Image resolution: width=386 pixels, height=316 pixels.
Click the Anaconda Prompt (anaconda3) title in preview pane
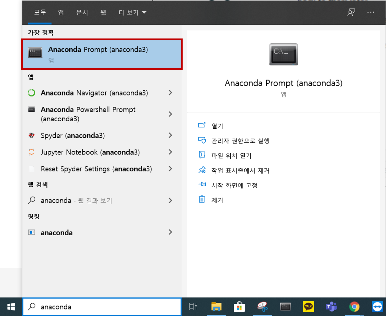tap(283, 83)
